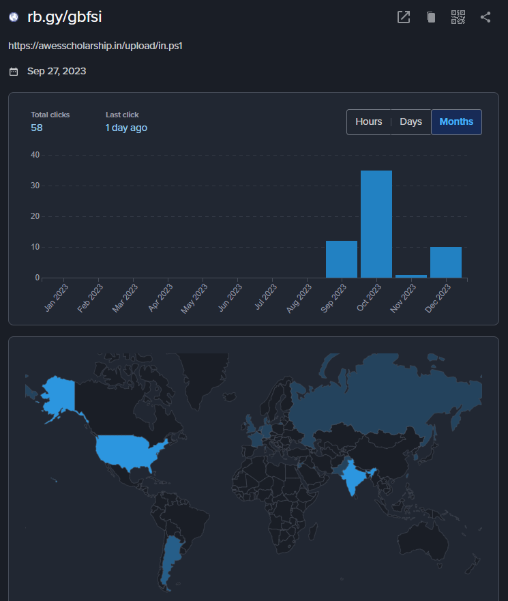Show the QR code for this link
This screenshot has height=601, width=508.
click(458, 17)
